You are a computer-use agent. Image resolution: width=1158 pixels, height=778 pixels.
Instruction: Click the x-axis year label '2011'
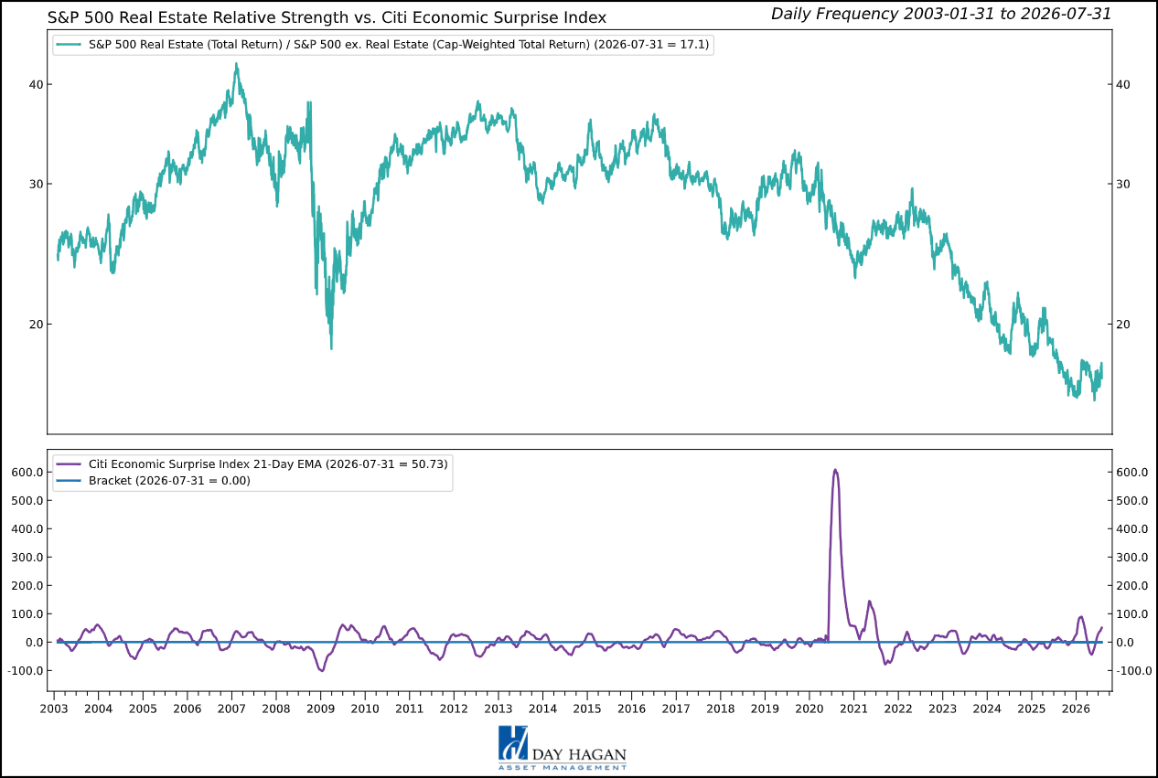coord(409,709)
